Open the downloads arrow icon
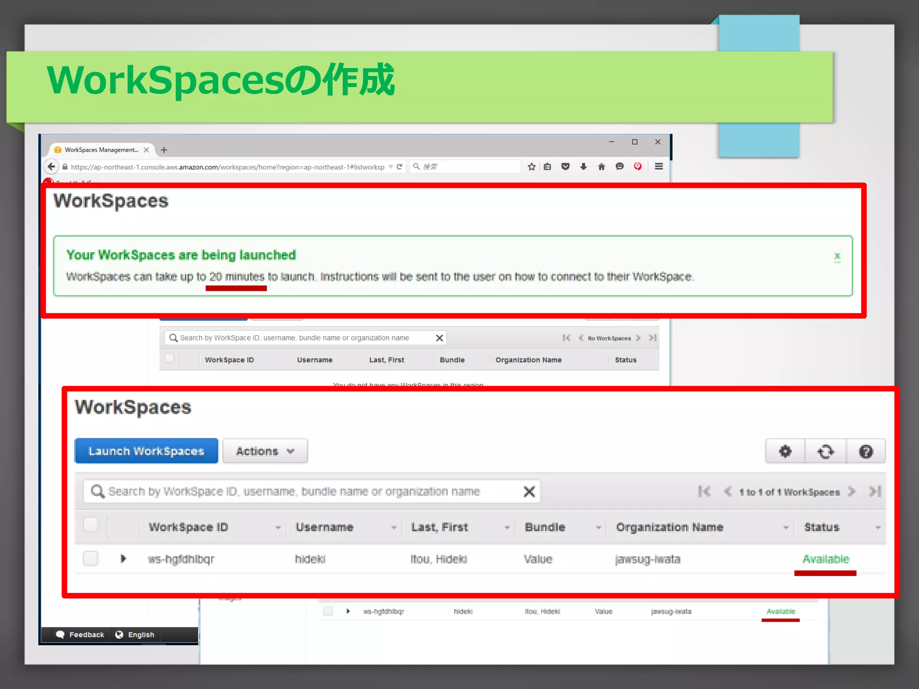Image resolution: width=919 pixels, height=689 pixels. pyautogui.click(x=583, y=166)
